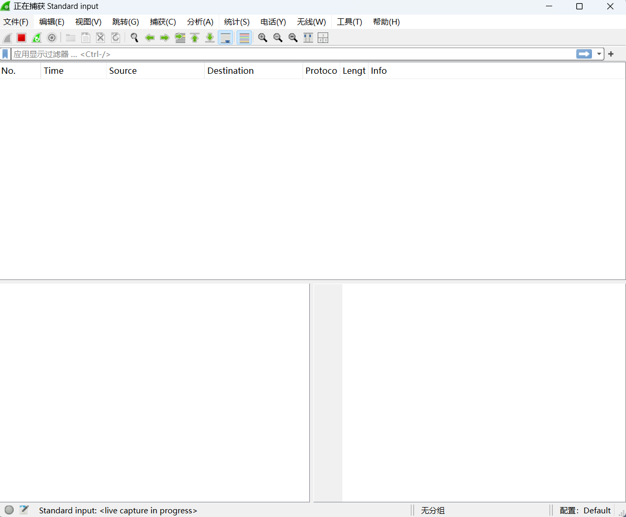Maximize the Wireshark window
This screenshot has width=626, height=517.
tap(579, 6)
